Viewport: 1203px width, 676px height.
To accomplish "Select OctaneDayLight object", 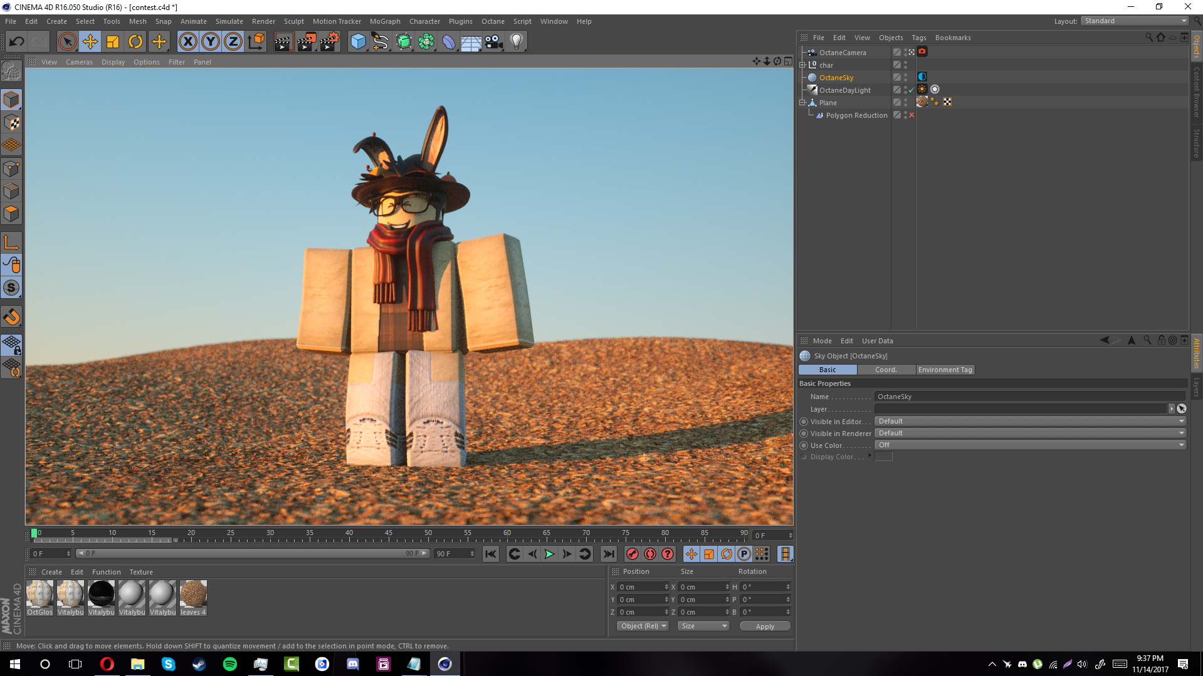I will pyautogui.click(x=844, y=90).
